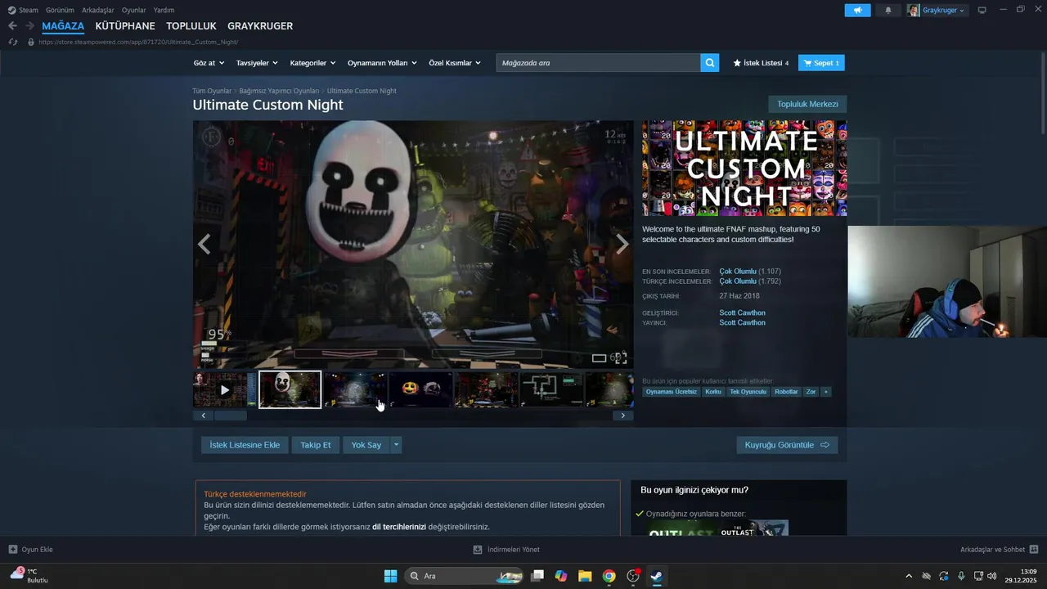This screenshot has width=1047, height=589.
Task: Select the Oynaması Ücretsiz tag
Action: [x=672, y=392]
